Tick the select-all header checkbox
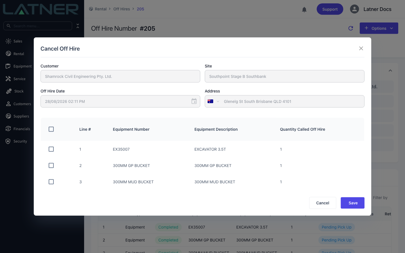The width and height of the screenshot is (405, 253). 51,129
